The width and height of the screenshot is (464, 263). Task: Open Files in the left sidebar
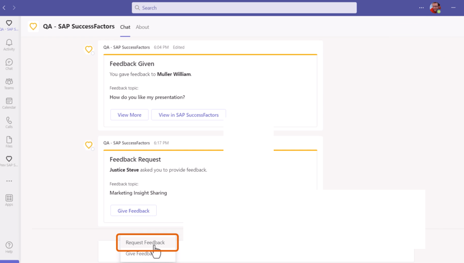(x=9, y=142)
